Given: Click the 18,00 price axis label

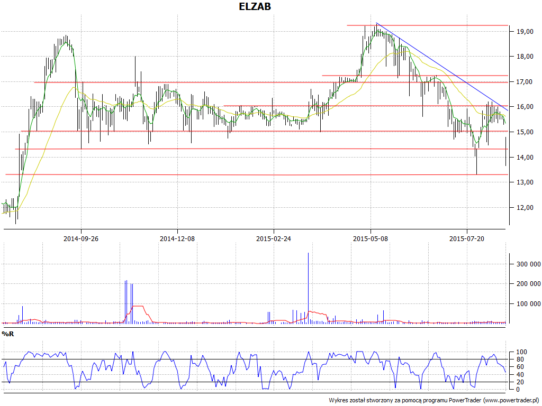Looking at the screenshot, I should (x=525, y=57).
